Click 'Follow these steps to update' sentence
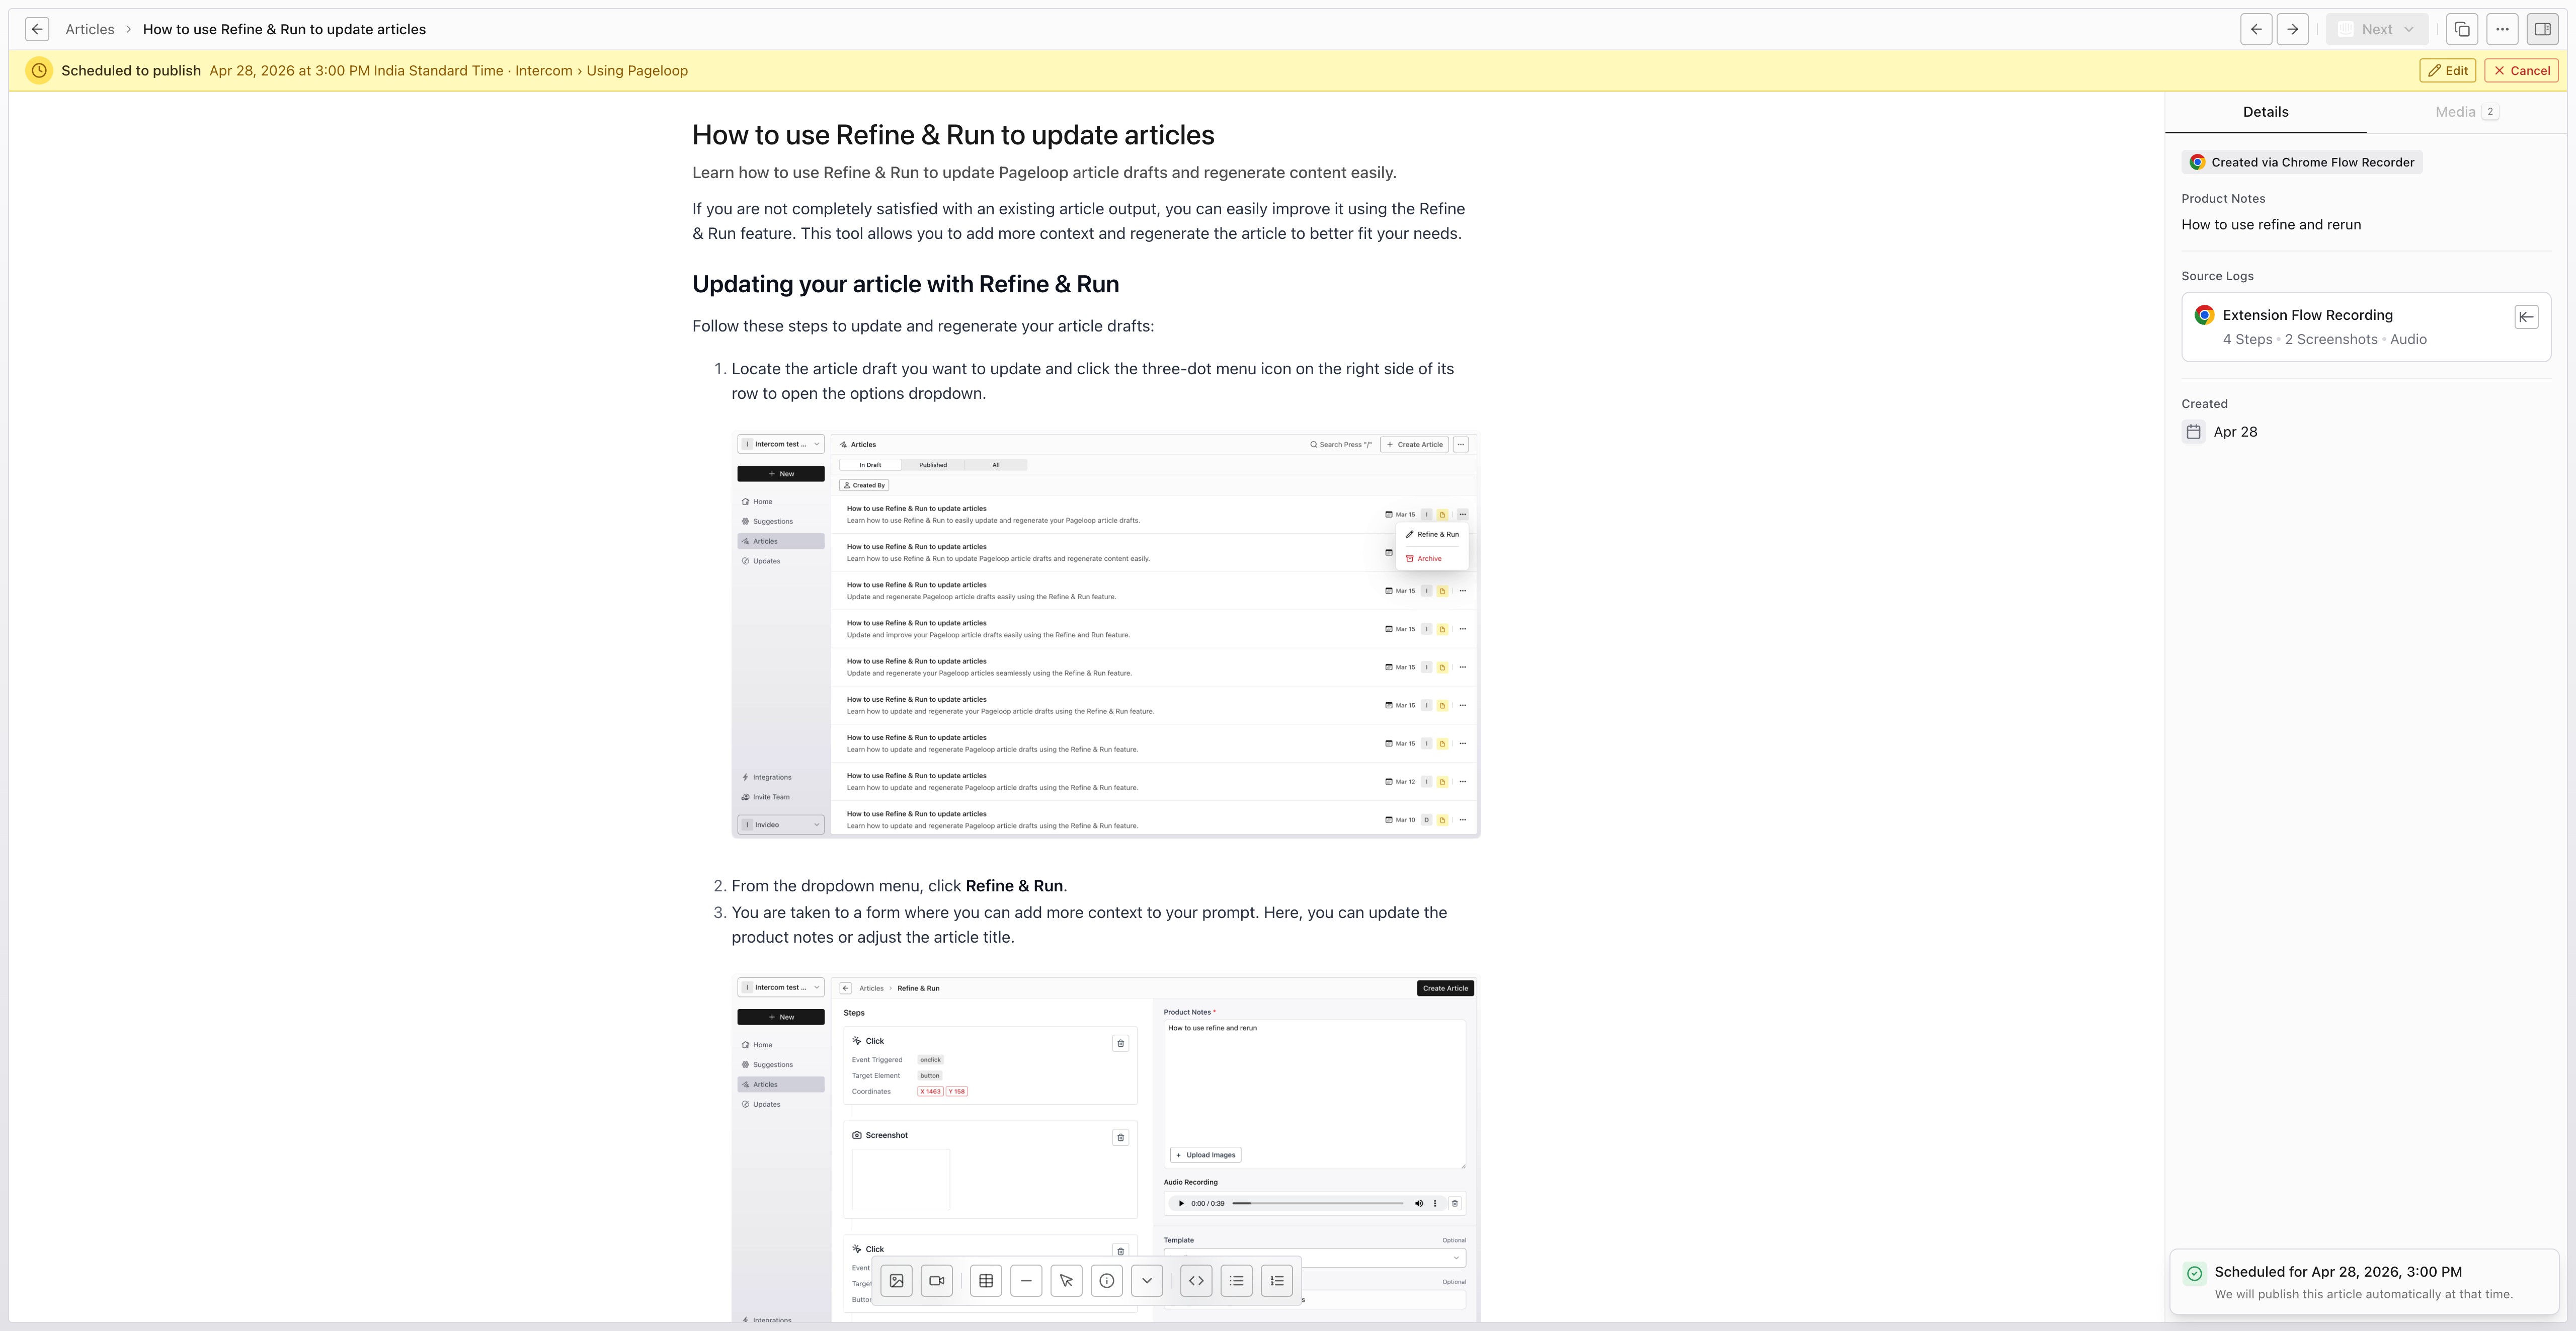This screenshot has width=2576, height=1331. pos(923,326)
